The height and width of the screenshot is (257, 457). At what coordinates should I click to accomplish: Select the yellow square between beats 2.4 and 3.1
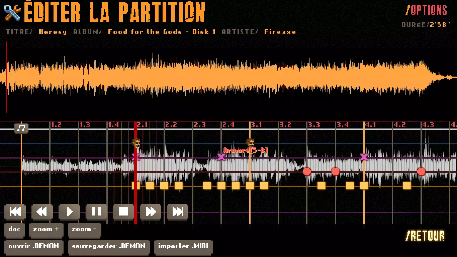pos(236,185)
